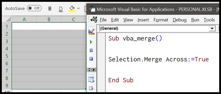This screenshot has height=94, width=221.
Task: Click the View Microsoft Excel icon beside File
Action: (x=94, y=20)
